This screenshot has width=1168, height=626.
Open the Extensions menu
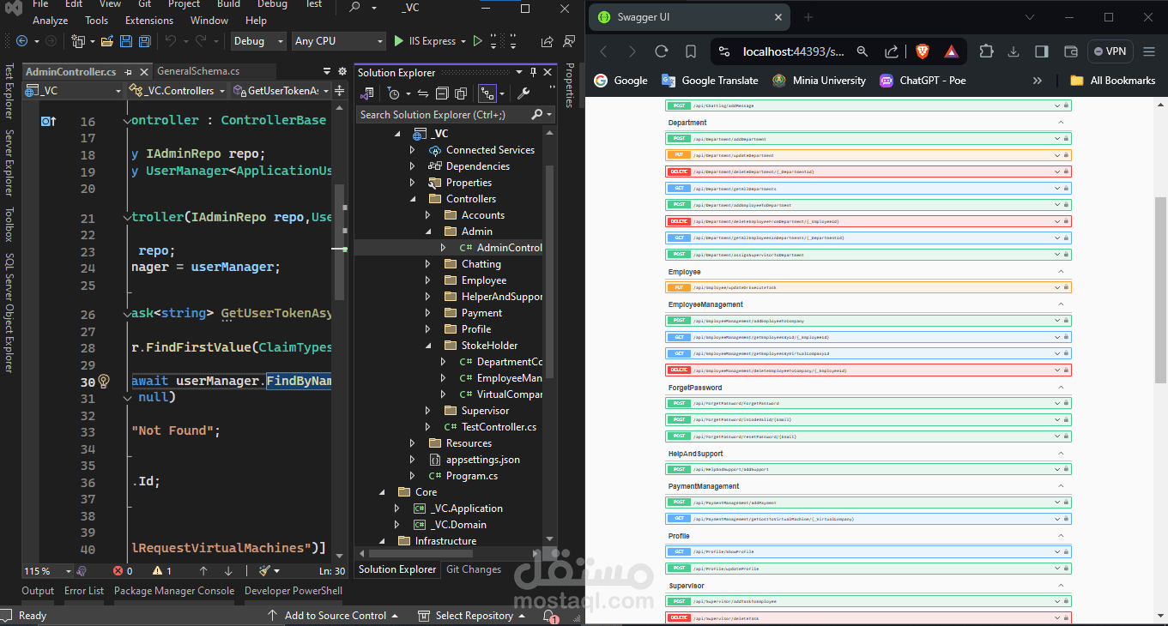[149, 21]
